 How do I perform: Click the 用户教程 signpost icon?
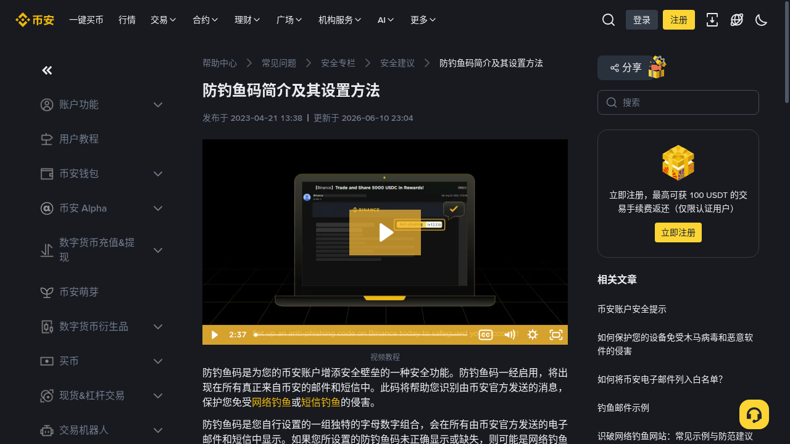pos(47,139)
